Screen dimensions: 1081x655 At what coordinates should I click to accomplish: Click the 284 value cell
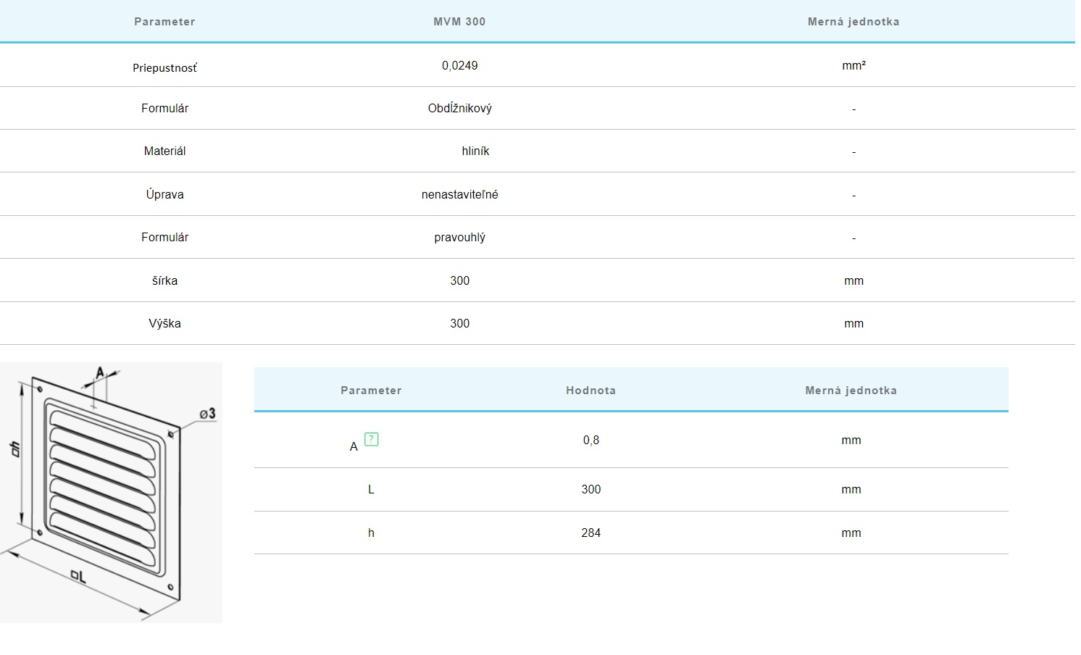click(590, 533)
